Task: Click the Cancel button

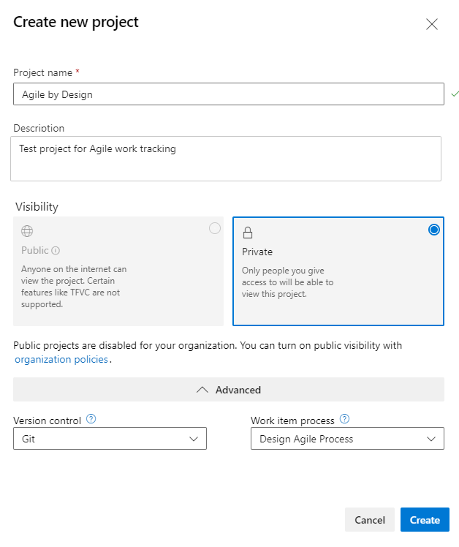Action: 370,520
